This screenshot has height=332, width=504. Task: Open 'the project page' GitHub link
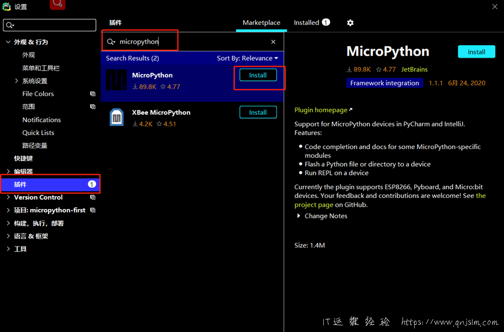pos(390,200)
